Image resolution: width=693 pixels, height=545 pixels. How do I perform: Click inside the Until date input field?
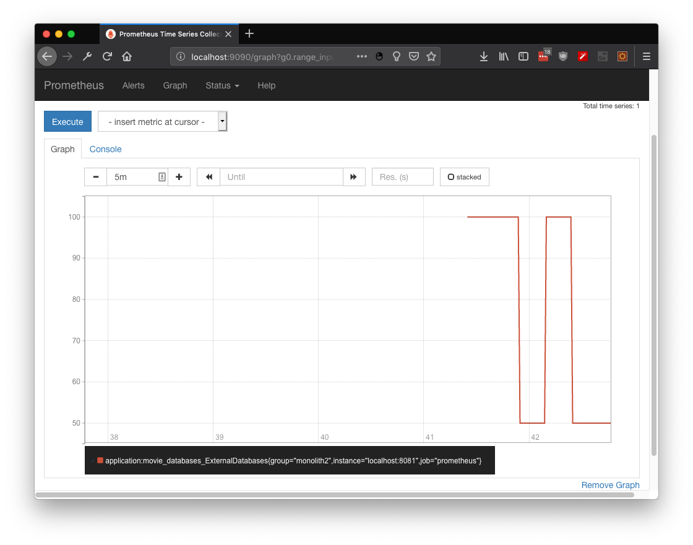282,177
